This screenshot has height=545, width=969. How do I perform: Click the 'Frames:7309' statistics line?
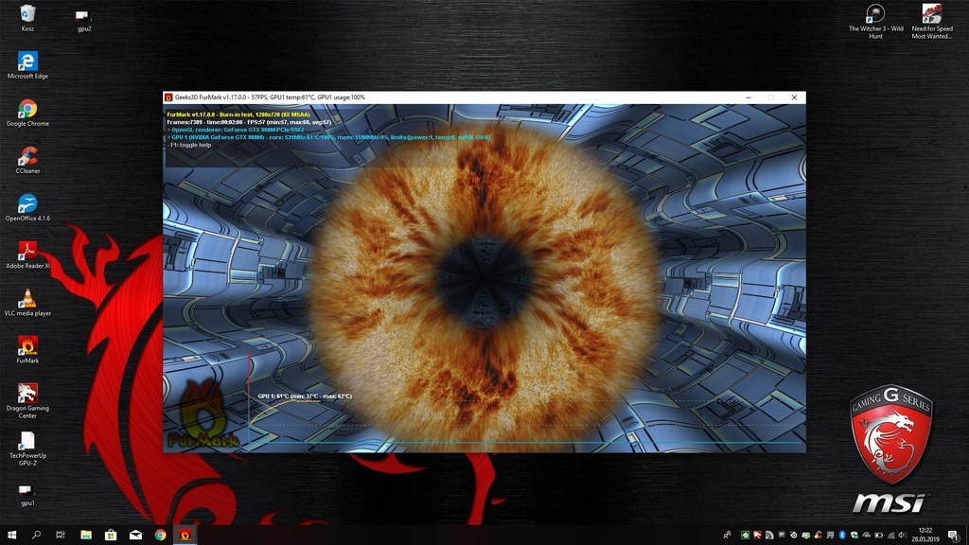point(249,122)
